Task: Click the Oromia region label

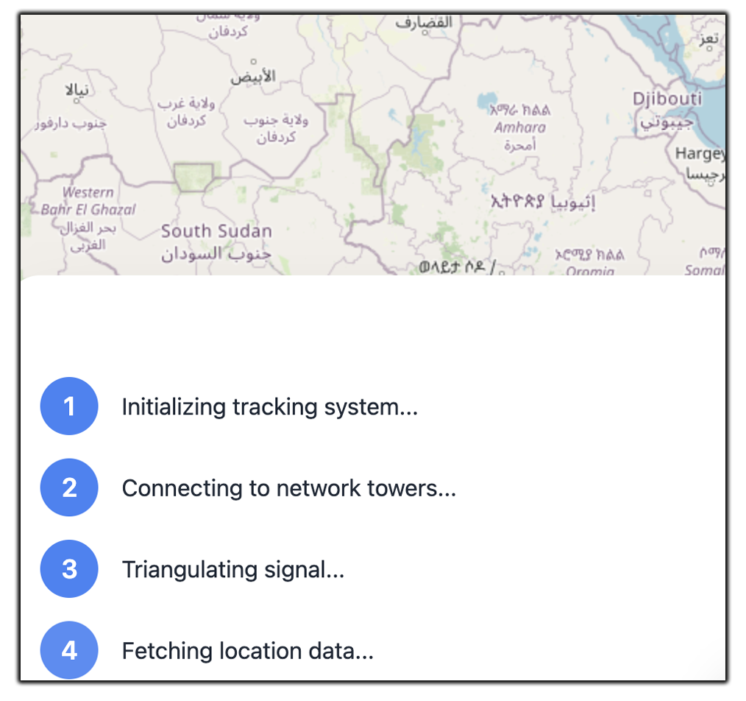Action: click(x=591, y=270)
